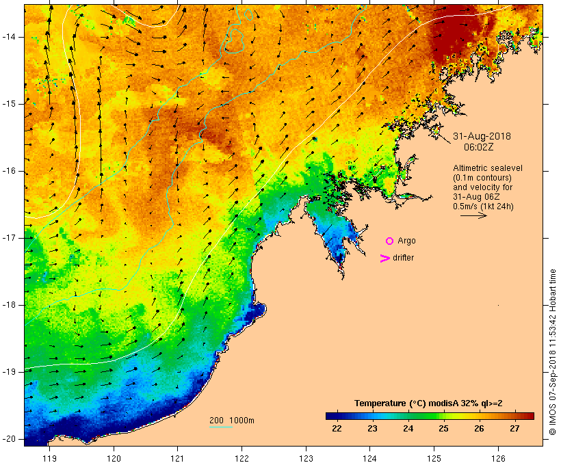The width and height of the screenshot is (561, 465).
Task: Click the 124 longitude axis label
Action: click(x=369, y=459)
